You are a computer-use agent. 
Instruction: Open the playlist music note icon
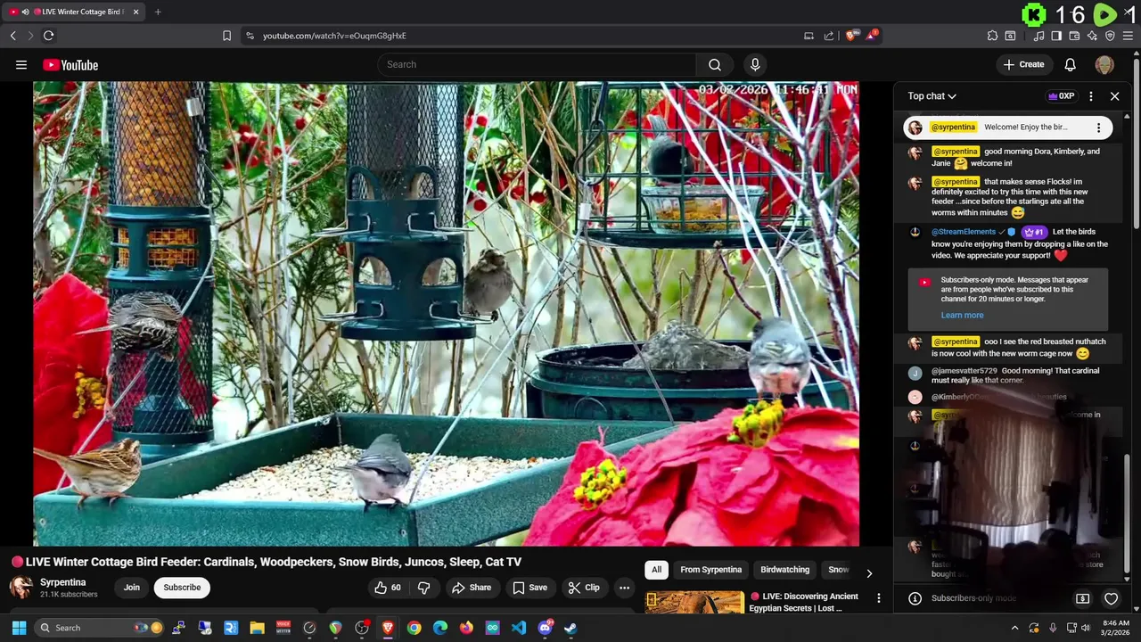click(x=1038, y=36)
